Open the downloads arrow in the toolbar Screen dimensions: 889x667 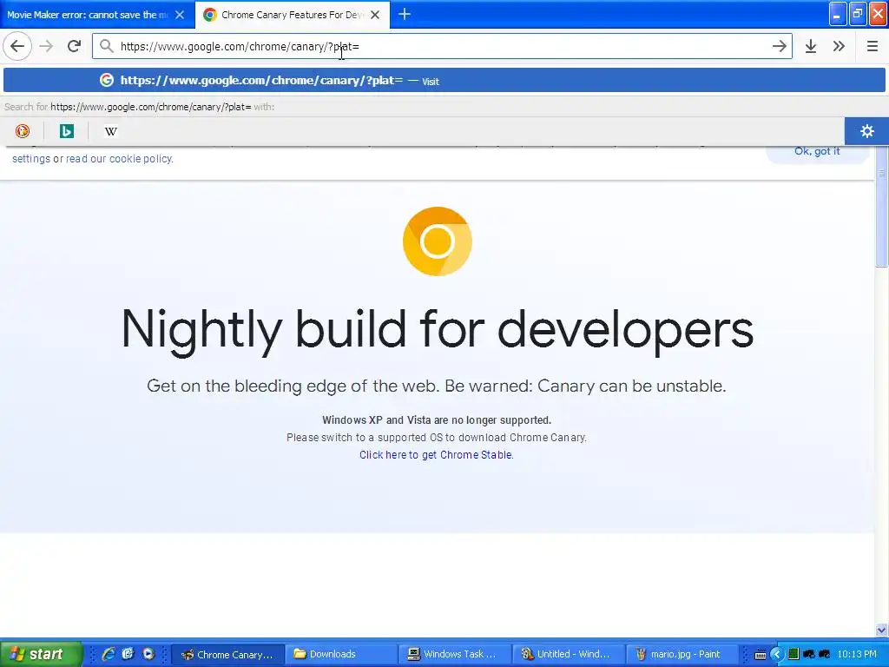point(811,47)
